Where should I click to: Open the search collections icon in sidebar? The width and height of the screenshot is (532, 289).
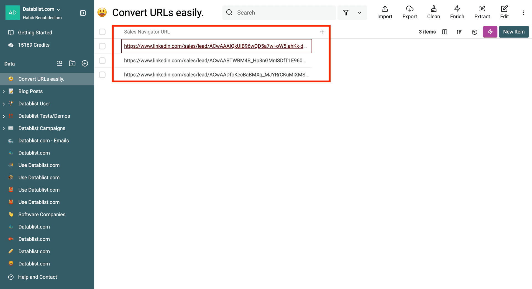click(x=59, y=63)
